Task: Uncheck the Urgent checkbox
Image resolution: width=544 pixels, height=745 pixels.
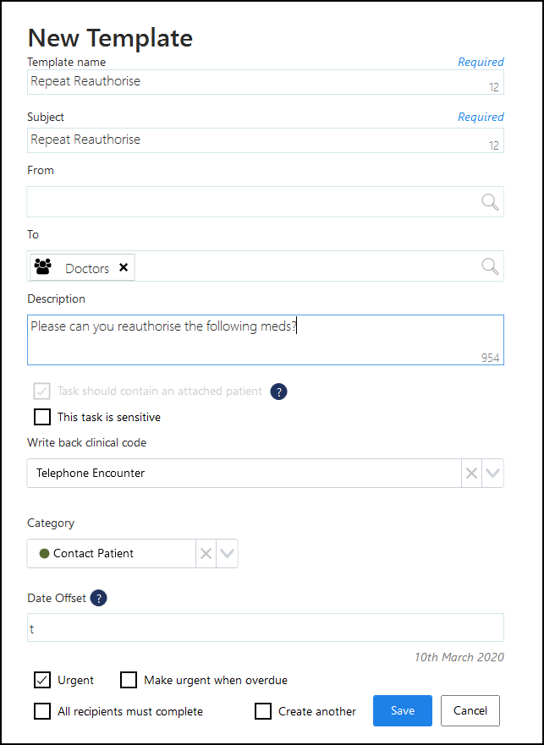Action: [x=42, y=680]
